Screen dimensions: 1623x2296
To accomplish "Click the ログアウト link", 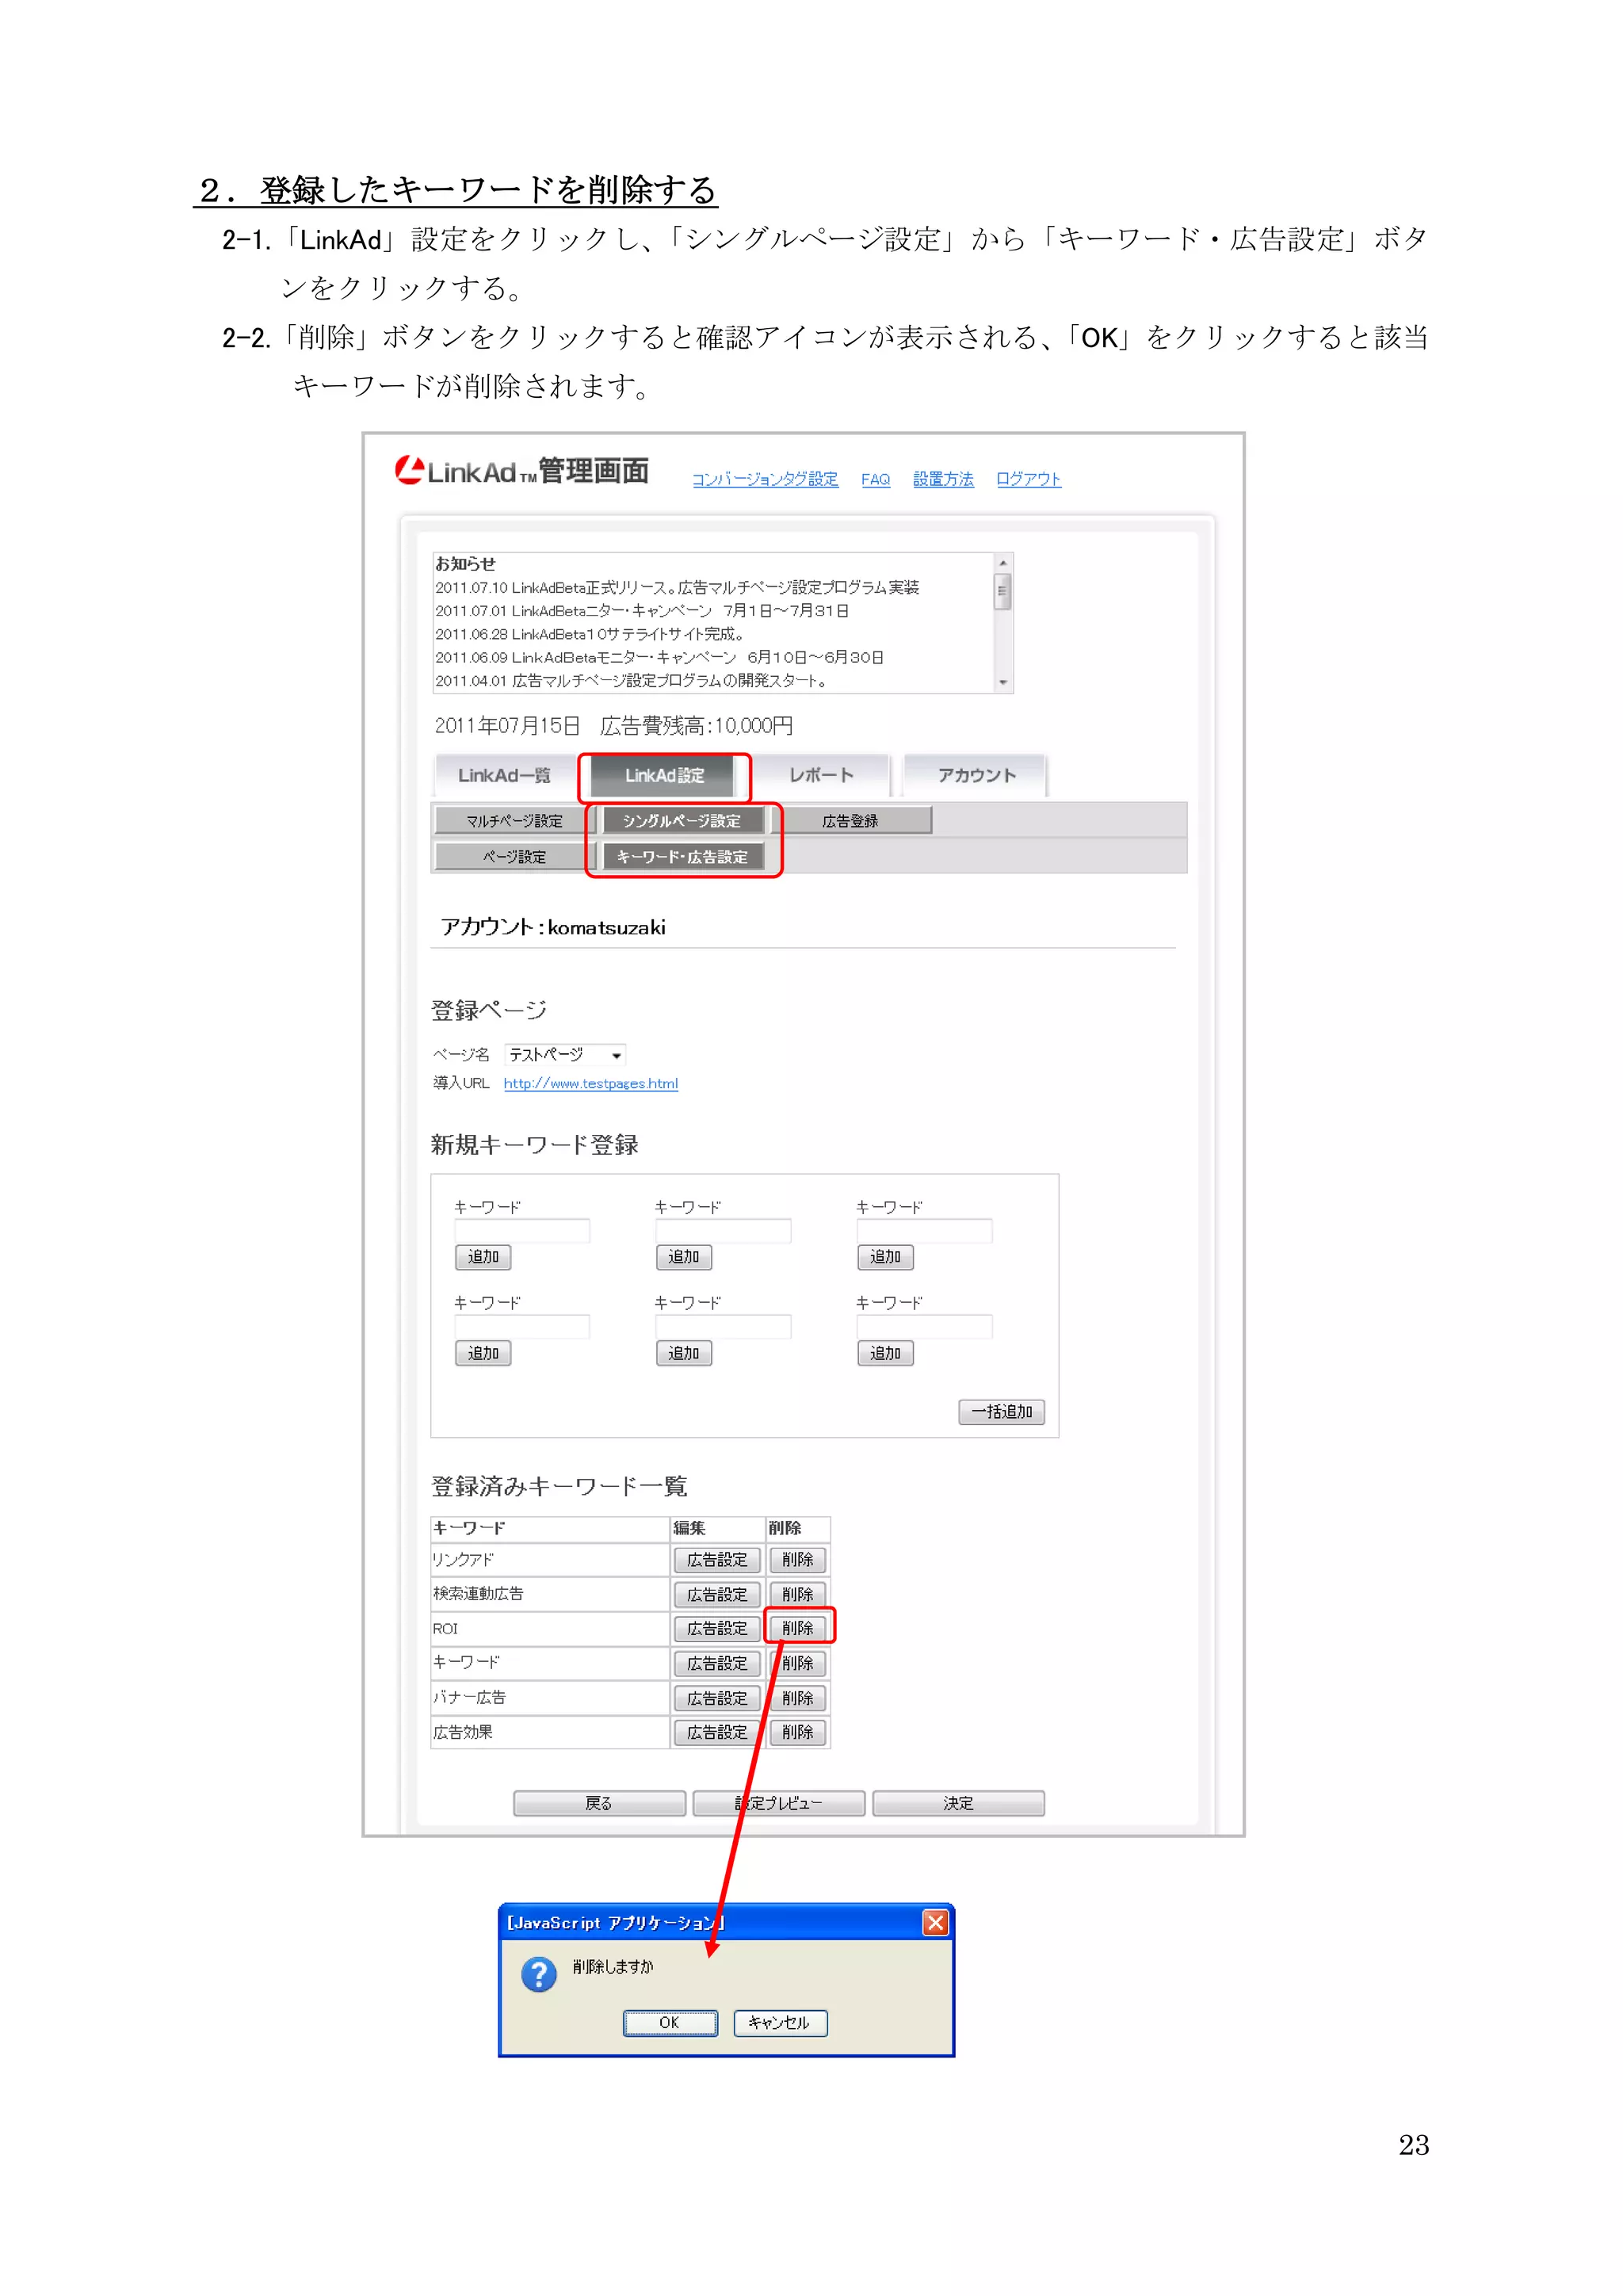I will 1028,479.
